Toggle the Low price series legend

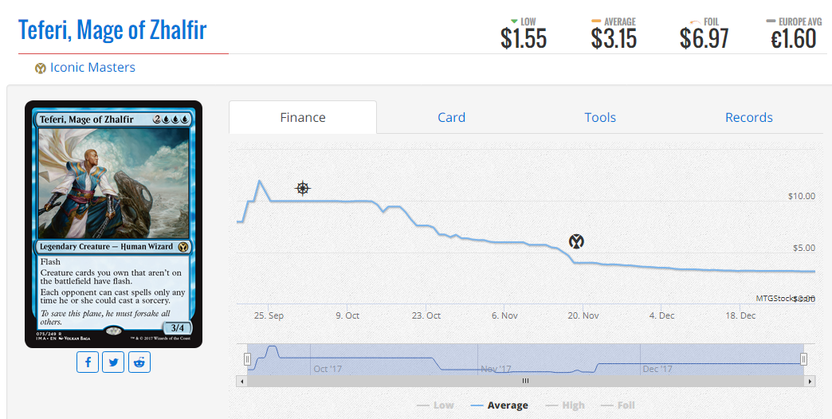435,405
